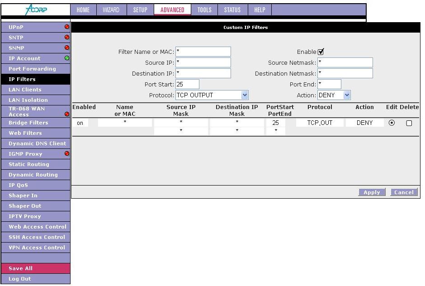Viewport: 425px width, 286px height.
Task: Click the green status dot beside IP Account
Action: click(67, 58)
